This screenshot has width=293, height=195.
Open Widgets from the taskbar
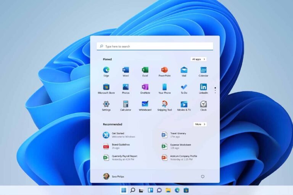coord(150,190)
